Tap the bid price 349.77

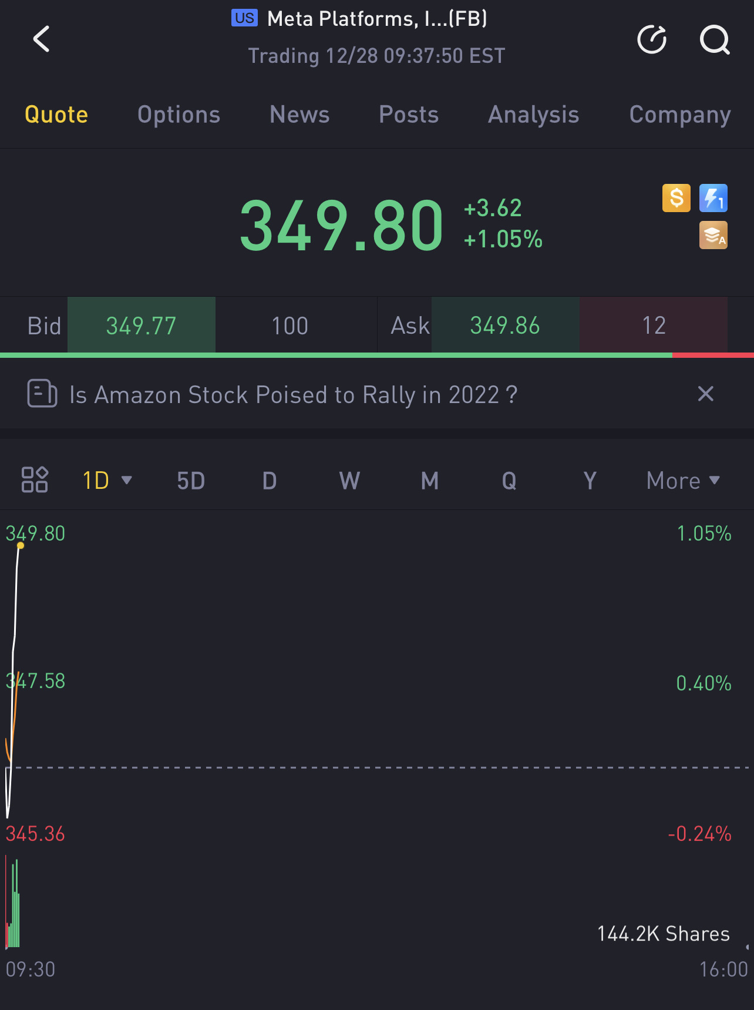(x=142, y=326)
